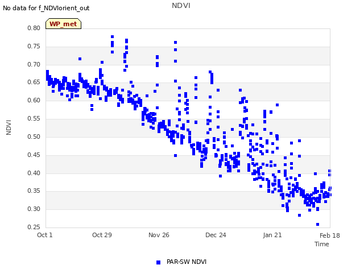Click the blue PAR-SW NDVI legend swatch
The image size is (364, 273).
[158, 262]
